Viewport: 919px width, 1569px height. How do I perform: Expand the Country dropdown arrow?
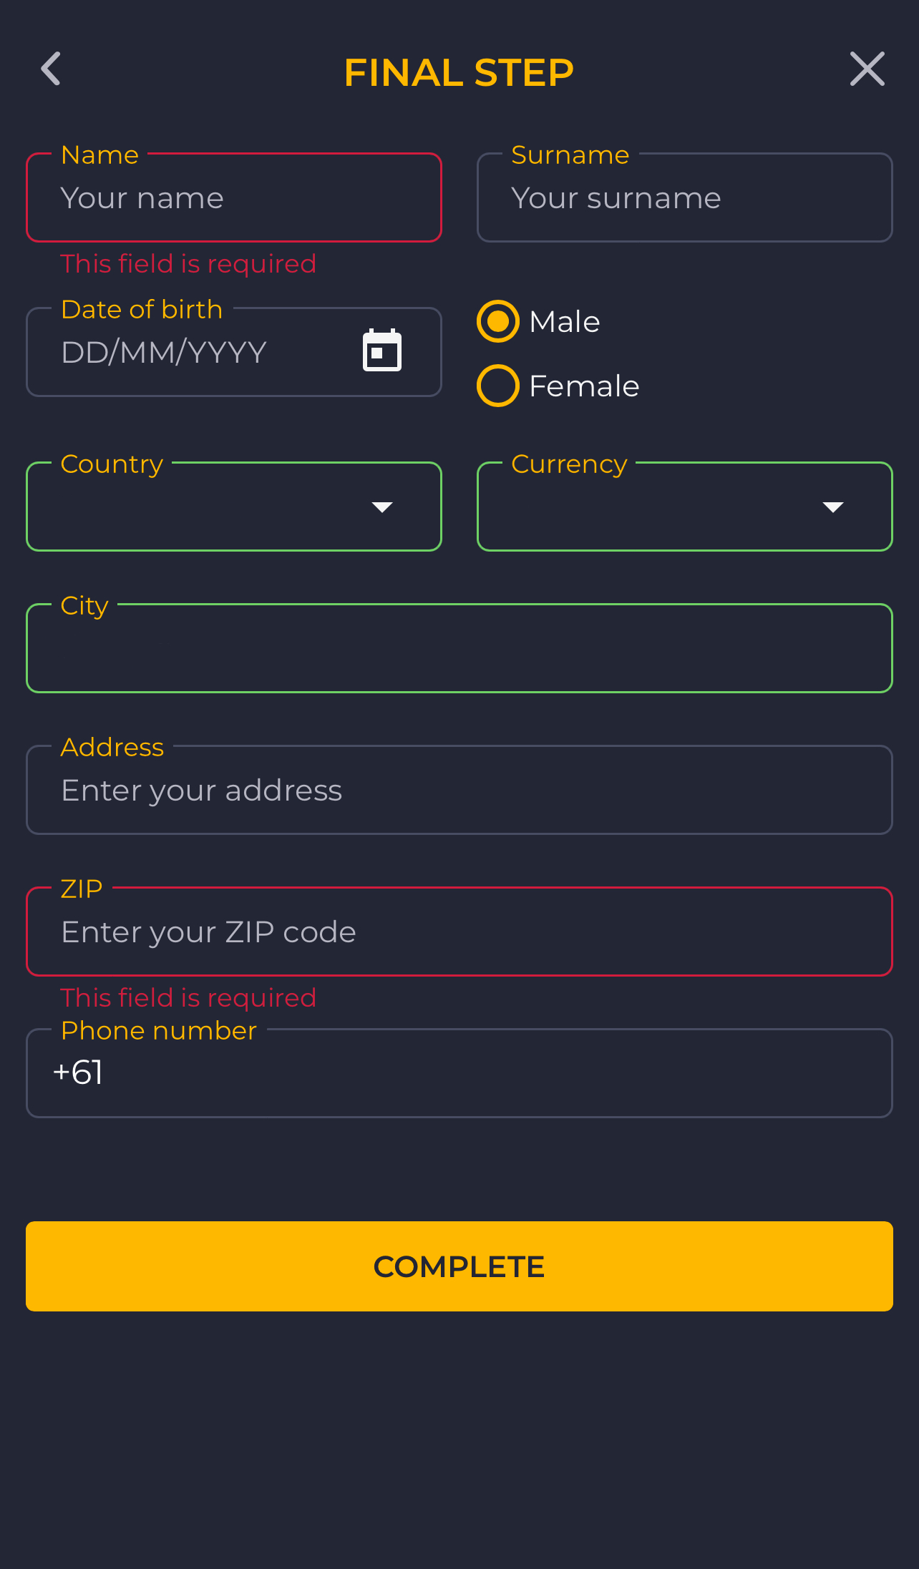382,507
